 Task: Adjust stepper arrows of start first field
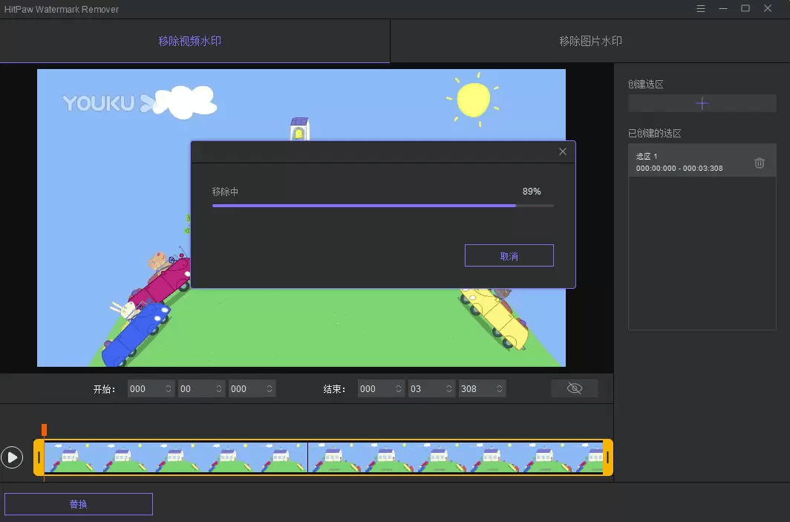pos(169,388)
